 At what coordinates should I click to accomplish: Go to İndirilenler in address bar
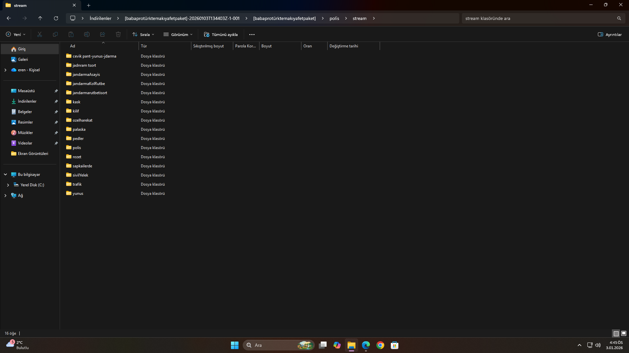click(101, 18)
